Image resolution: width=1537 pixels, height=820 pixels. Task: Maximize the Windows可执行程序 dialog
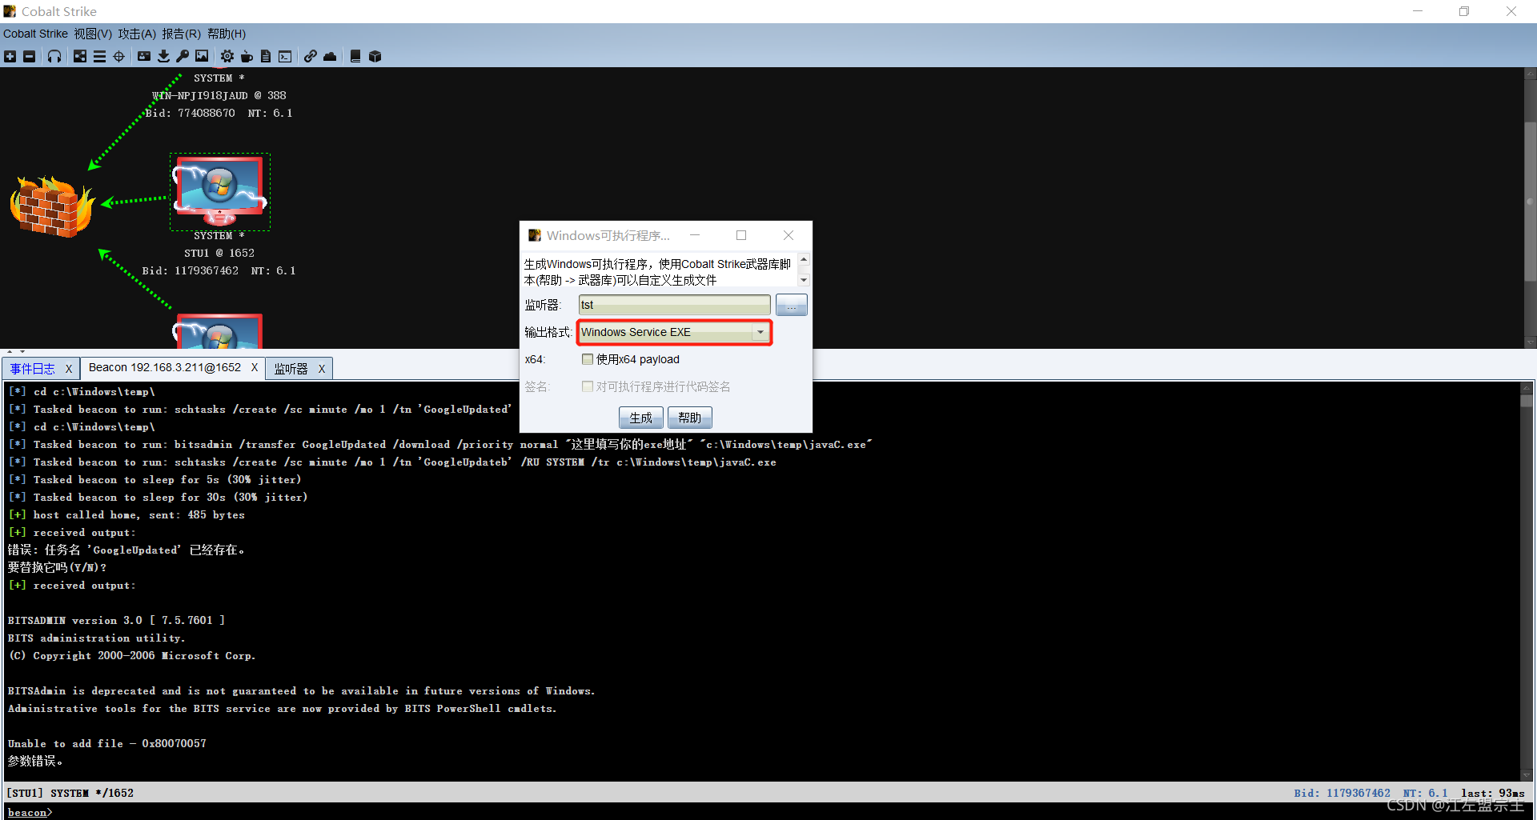pyautogui.click(x=741, y=235)
